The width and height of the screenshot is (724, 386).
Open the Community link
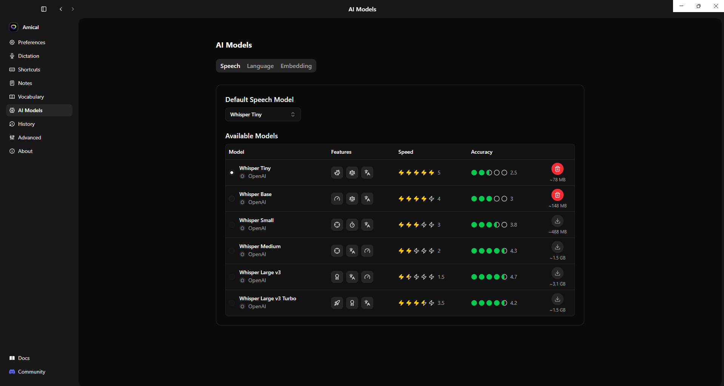32,372
